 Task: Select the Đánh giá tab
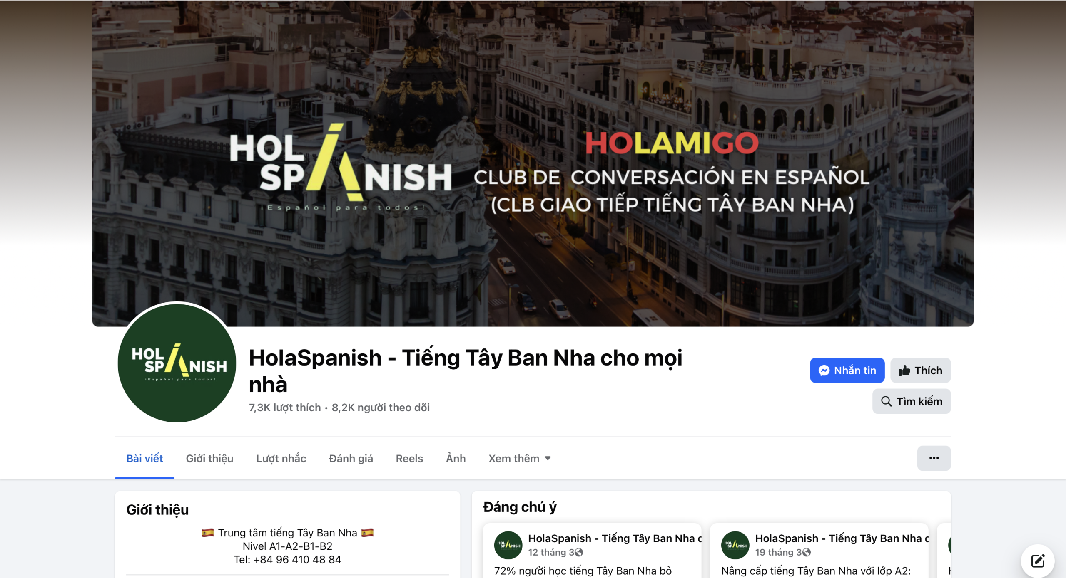click(x=351, y=458)
